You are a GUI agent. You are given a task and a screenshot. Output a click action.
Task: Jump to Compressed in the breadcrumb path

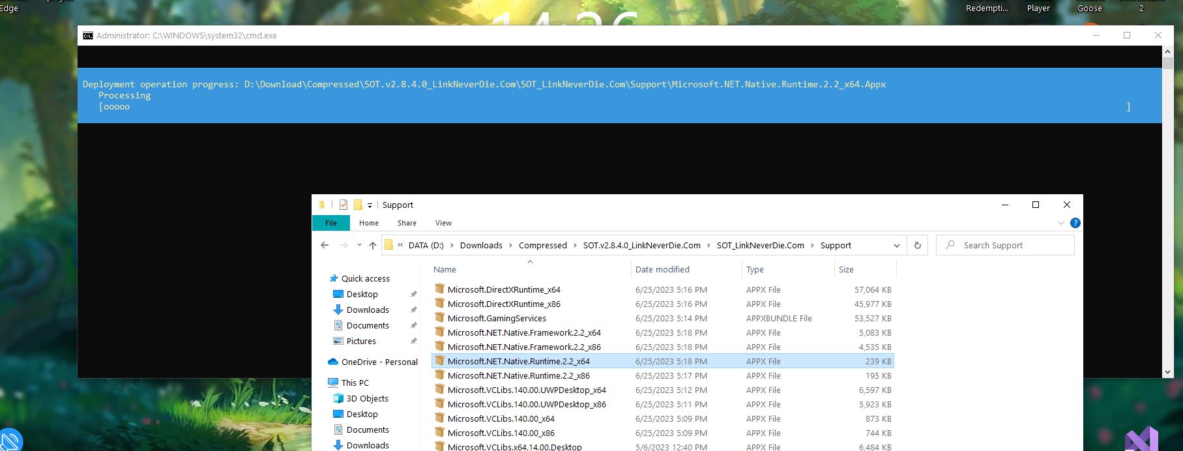coord(543,245)
